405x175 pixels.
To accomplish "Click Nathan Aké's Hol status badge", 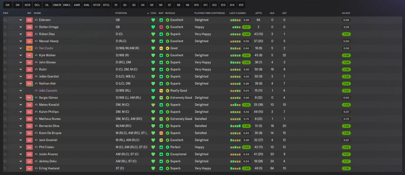I will tap(29, 84).
